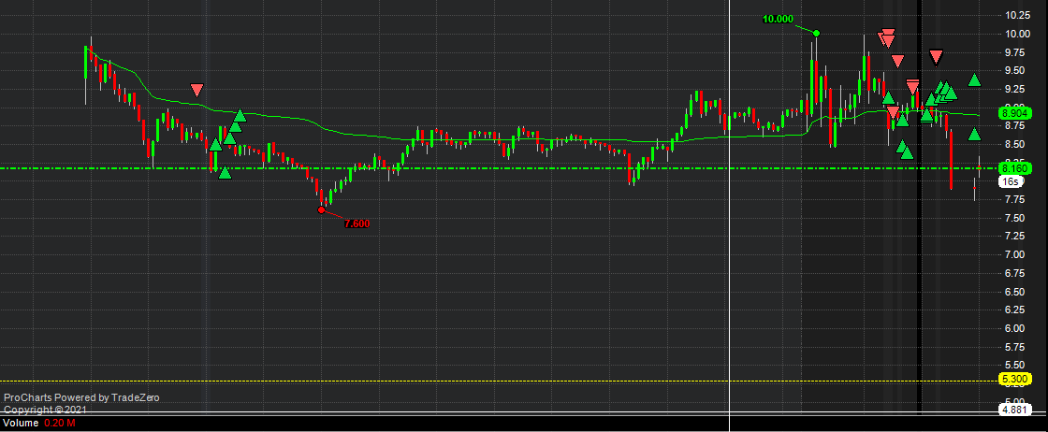
Task: Click the Volume 0.20 M readout
Action: [x=40, y=424]
